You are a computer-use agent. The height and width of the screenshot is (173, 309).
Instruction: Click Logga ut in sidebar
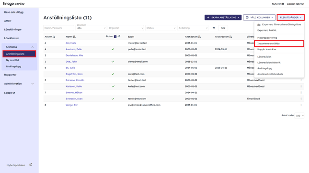[x=10, y=93]
